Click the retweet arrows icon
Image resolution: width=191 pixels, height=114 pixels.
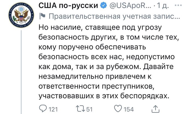[x=81, y=109]
